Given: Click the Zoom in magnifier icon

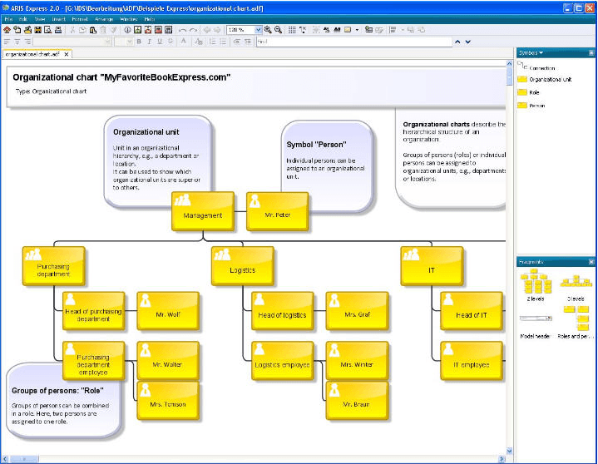Looking at the screenshot, I should (x=268, y=30).
